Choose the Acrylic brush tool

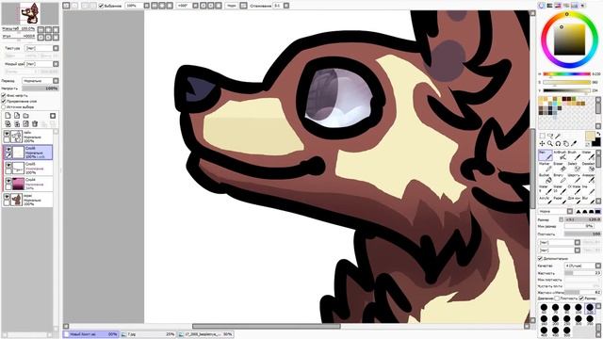pos(545,201)
